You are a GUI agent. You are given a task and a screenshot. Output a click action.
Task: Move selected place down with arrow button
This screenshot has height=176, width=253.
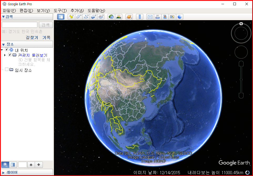[39, 165]
